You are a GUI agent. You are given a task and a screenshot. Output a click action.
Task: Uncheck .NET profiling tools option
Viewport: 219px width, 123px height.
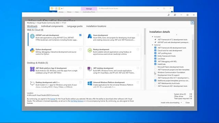click(155, 53)
